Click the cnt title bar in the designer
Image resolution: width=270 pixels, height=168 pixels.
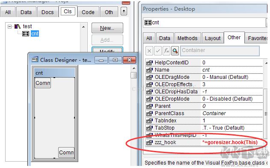point(55,73)
